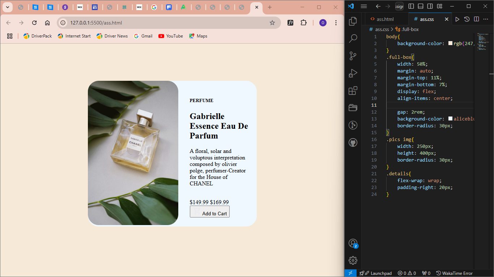Open the Chrome apps grid shortcut
The image size is (494, 277).
pos(10,36)
